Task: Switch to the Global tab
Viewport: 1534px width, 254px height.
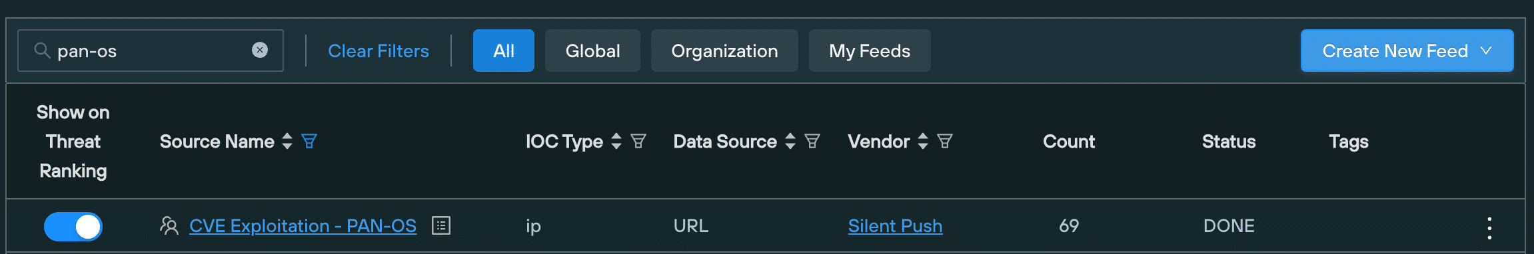Action: [592, 51]
